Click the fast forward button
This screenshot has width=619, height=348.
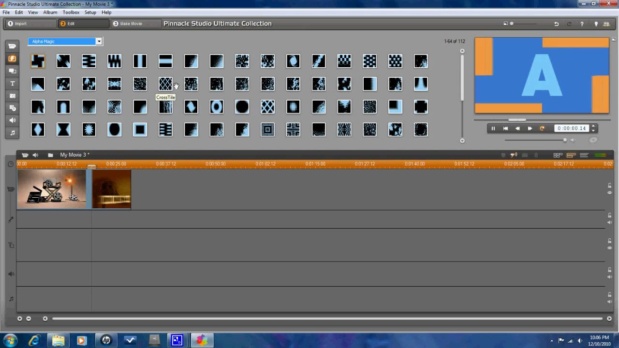(x=530, y=129)
